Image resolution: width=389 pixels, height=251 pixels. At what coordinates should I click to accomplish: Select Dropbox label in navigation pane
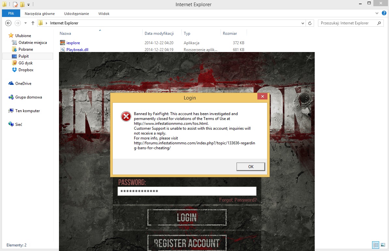point(26,70)
